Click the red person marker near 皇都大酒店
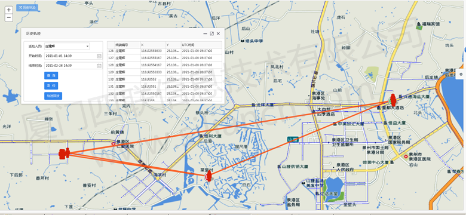Screen dimensions: 466x215 [393, 100]
